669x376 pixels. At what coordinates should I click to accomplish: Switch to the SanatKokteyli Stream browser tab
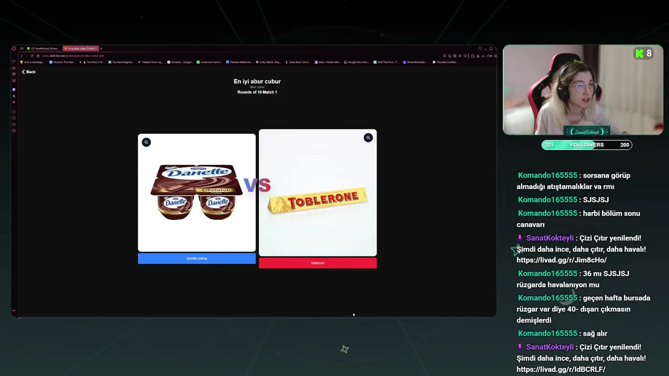43,49
